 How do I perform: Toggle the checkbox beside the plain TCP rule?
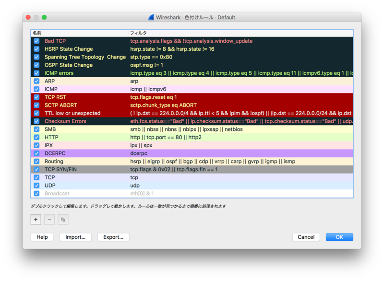click(36, 177)
